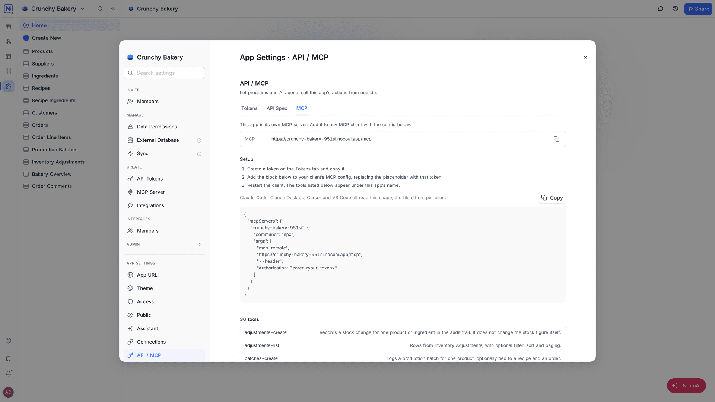This screenshot has height=402, width=715.
Task: Open Data Permissions settings
Action: tap(164, 127)
